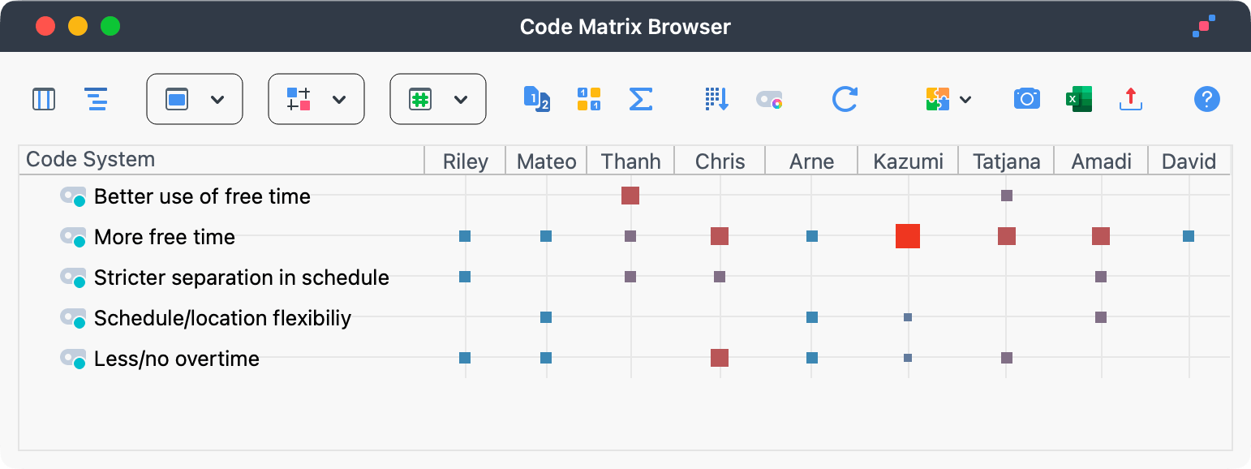Click Chris's square in 'Stricter separation in schedule'
1251x469 pixels.
[x=720, y=277]
